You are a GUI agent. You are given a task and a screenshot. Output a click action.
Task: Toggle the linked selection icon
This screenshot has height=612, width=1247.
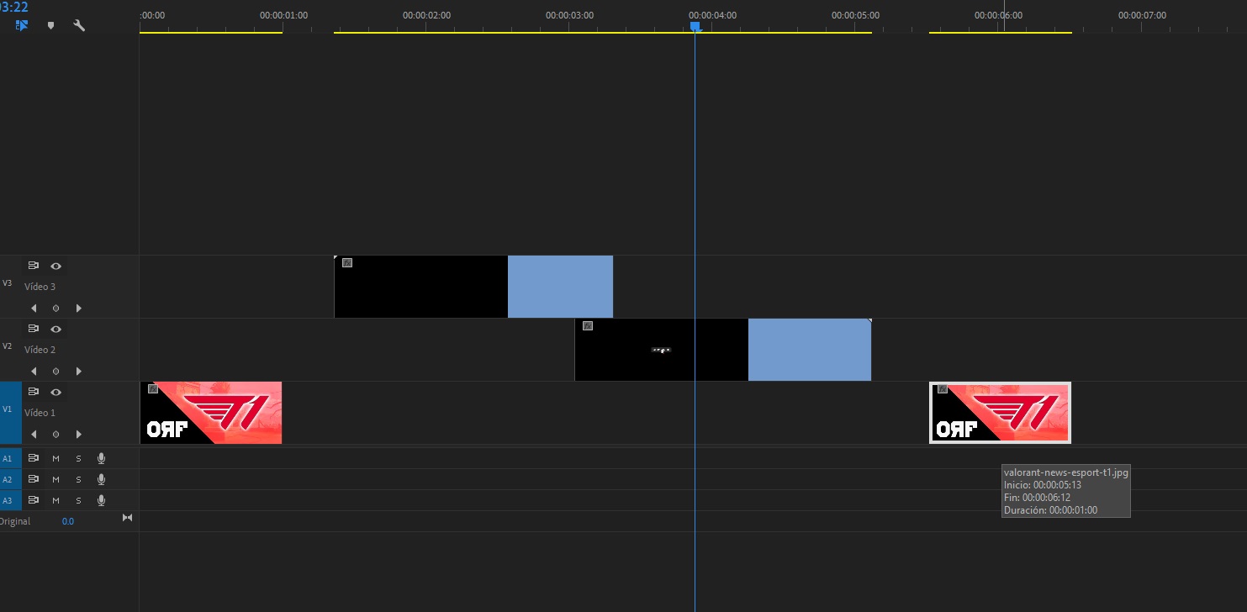(21, 25)
